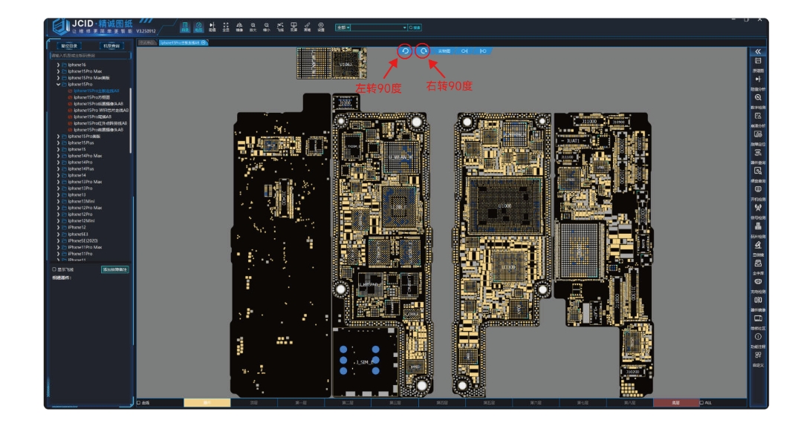The width and height of the screenshot is (801, 423).
Task: Select the iPhone15Pro方框图 file
Action: click(x=91, y=97)
